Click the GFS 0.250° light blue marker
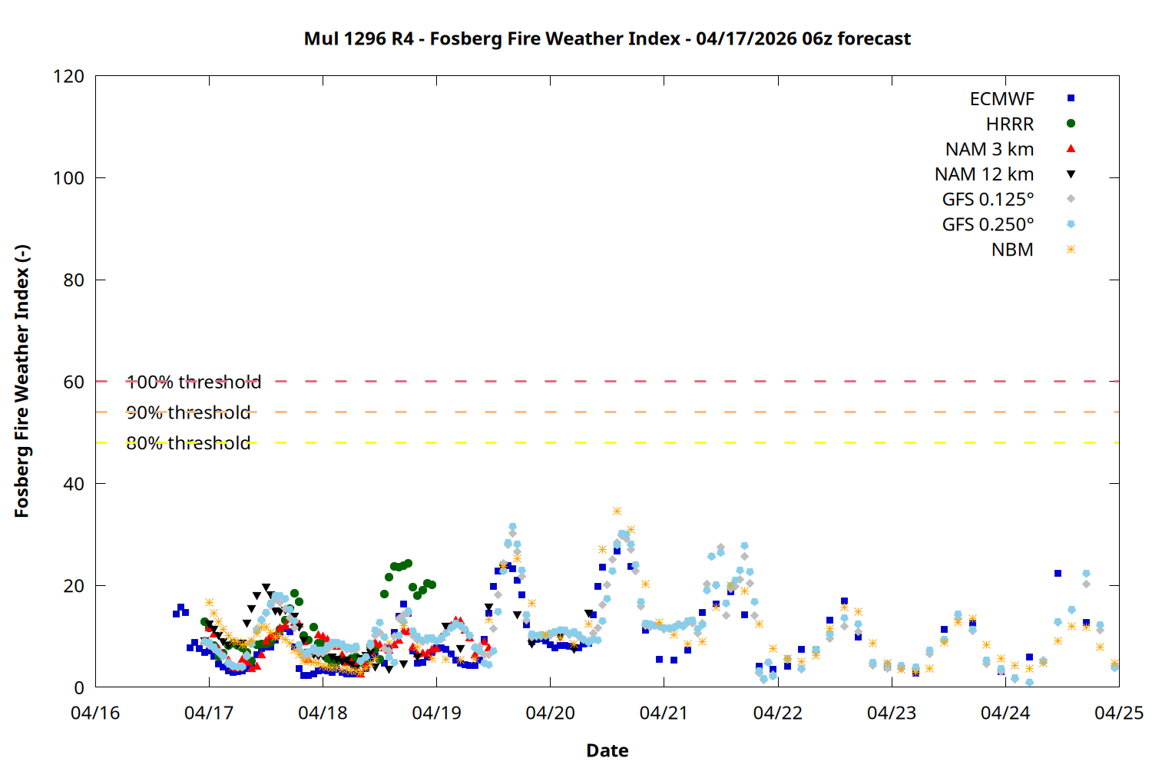 point(1071,224)
